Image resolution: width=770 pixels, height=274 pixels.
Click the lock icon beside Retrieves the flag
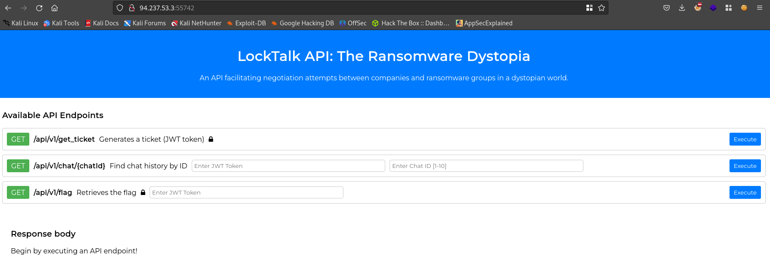tap(143, 192)
